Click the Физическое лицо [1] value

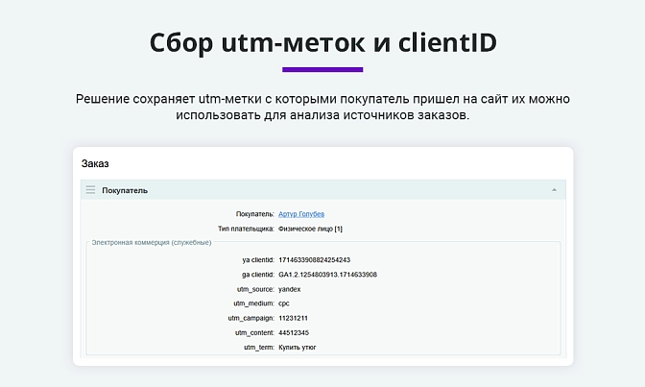tap(310, 229)
